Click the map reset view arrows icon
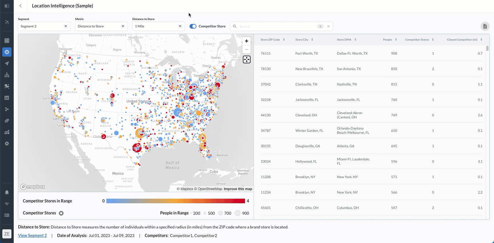This screenshot has height=243, width=494. 246,59
